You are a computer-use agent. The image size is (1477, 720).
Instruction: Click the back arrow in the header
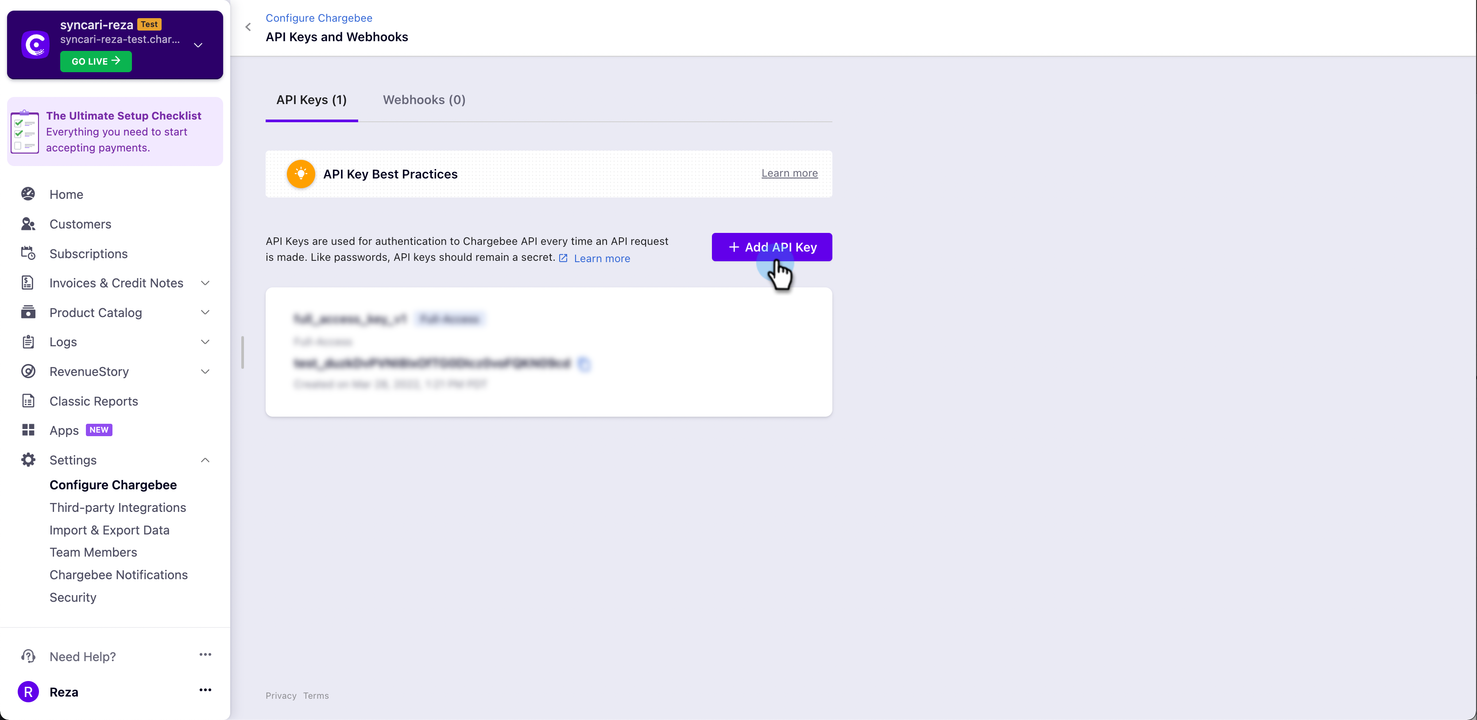coord(248,27)
